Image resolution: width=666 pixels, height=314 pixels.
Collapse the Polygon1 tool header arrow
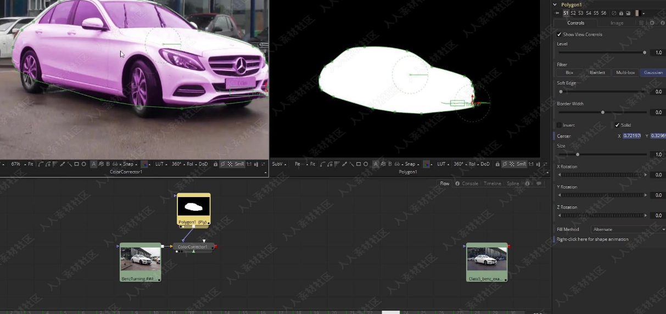click(555, 5)
